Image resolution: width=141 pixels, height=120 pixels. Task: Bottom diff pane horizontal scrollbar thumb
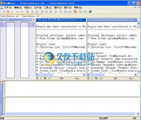pos(70,114)
